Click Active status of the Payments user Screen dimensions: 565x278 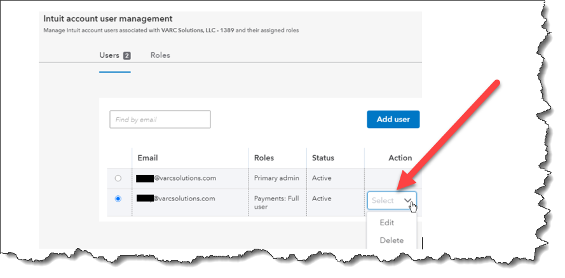[x=322, y=198]
